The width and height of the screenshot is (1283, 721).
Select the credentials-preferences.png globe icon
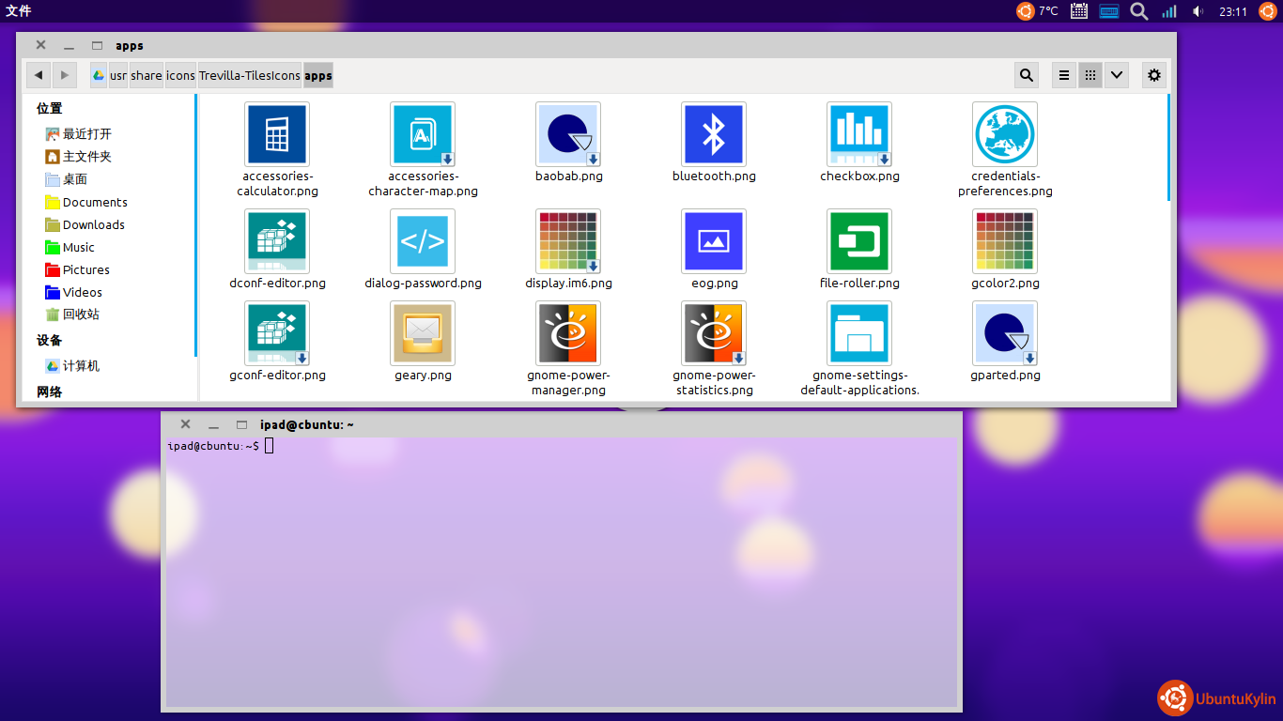[1005, 134]
